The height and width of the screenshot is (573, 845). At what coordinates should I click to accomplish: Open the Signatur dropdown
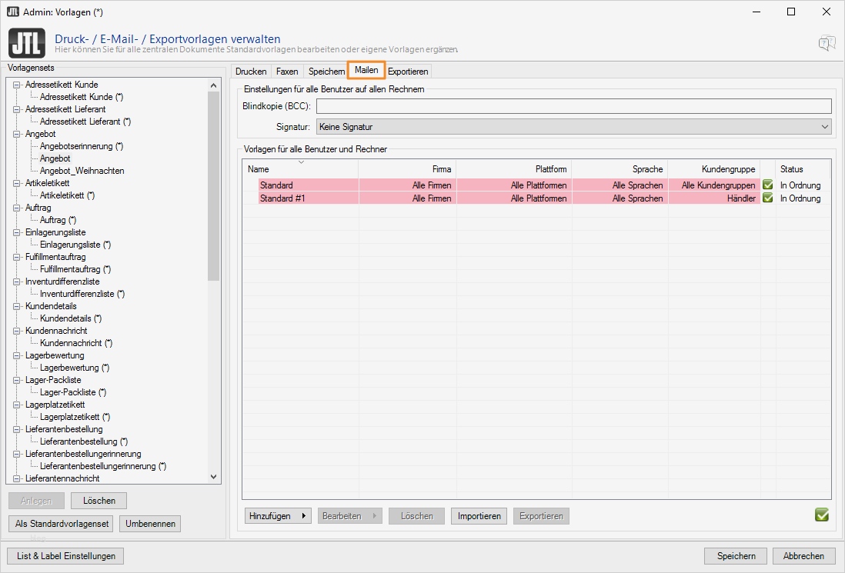point(573,127)
